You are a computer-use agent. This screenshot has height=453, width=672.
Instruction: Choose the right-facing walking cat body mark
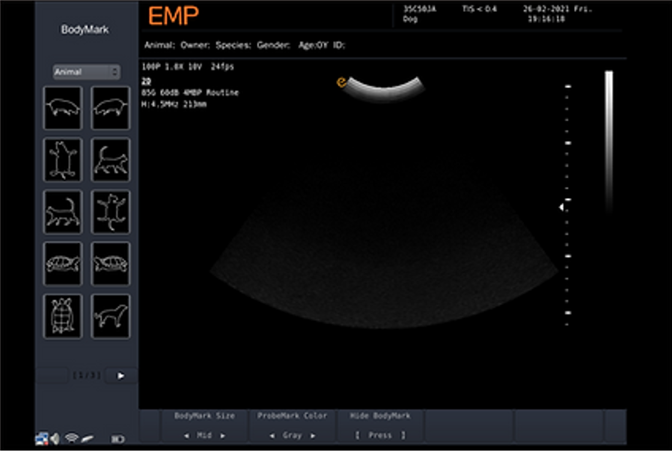pyautogui.click(x=111, y=160)
